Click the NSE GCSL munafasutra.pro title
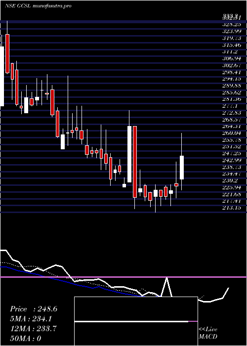The image size is (247, 346). tap(38, 6)
